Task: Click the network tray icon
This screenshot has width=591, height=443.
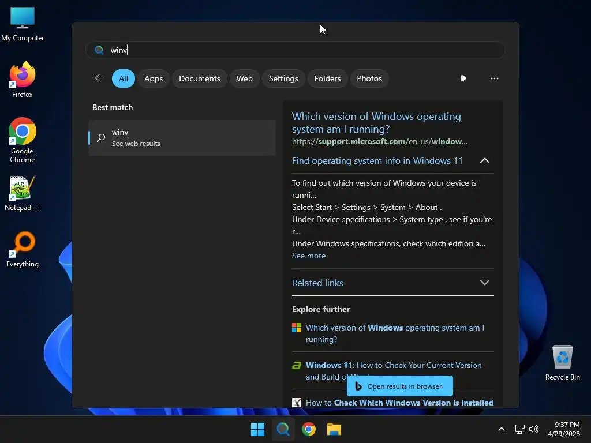Action: [520, 429]
